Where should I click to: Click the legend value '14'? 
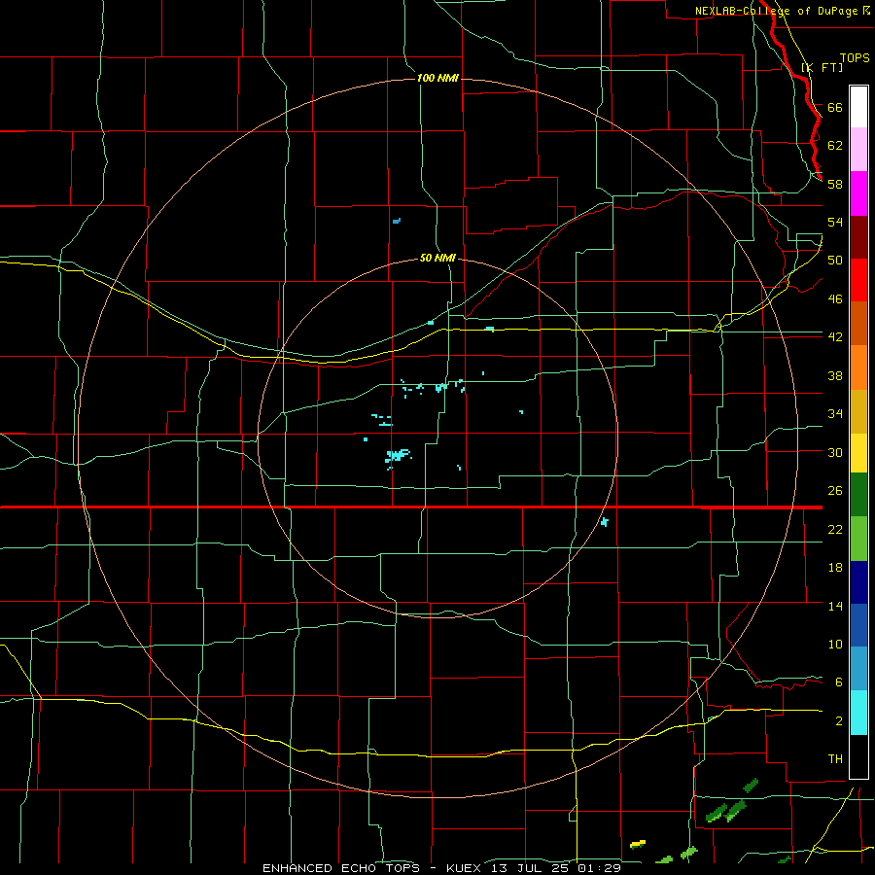(x=835, y=606)
